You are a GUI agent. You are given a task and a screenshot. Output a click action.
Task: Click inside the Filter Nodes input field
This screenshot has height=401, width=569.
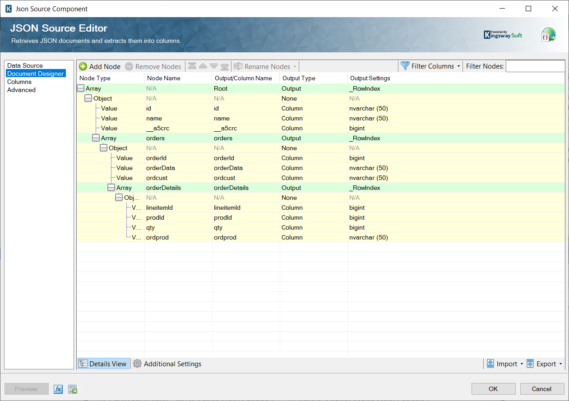point(535,66)
